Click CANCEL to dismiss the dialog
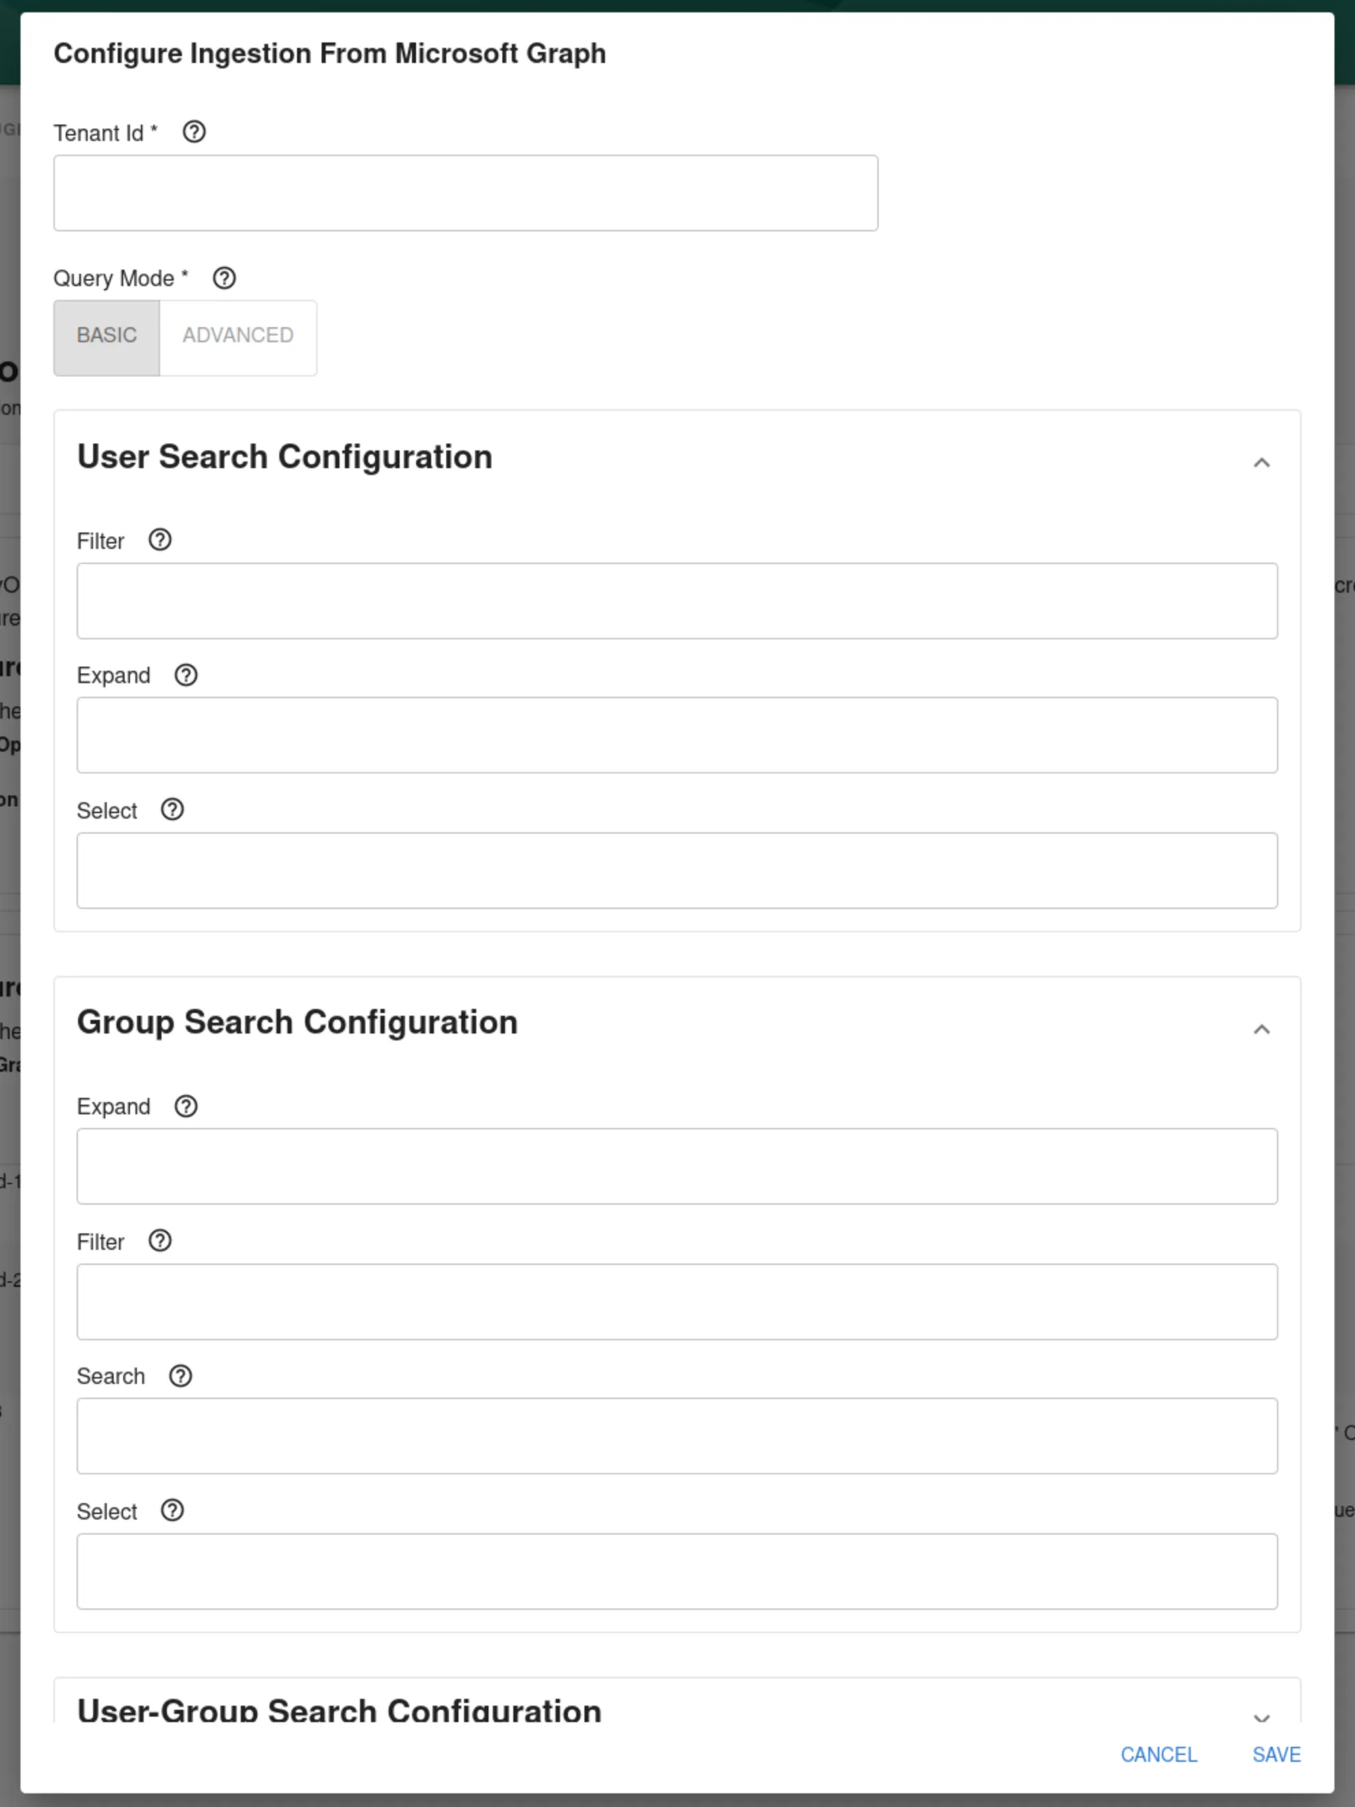1355x1807 pixels. [x=1159, y=1754]
